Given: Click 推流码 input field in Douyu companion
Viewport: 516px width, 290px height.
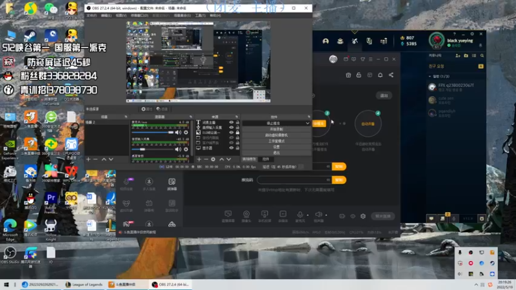Looking at the screenshot, I should click(294, 180).
